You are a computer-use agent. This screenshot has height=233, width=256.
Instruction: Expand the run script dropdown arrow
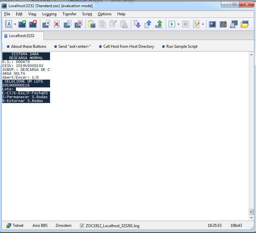pos(178,24)
